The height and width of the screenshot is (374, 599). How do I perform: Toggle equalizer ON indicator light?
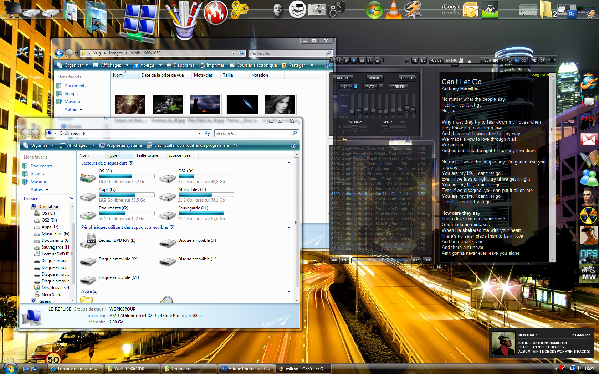(x=355, y=87)
